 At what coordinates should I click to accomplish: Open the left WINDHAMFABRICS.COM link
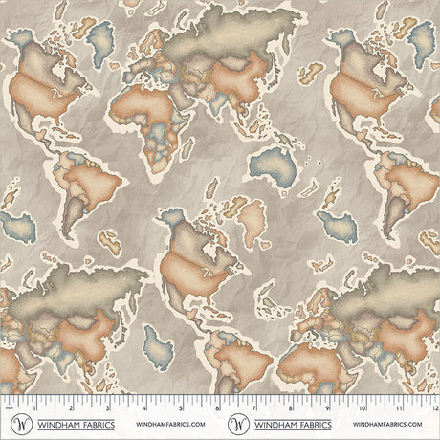click(x=170, y=425)
